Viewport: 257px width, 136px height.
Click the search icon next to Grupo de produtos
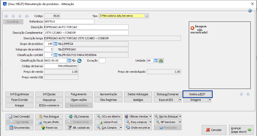pyautogui.click(x=56, y=44)
